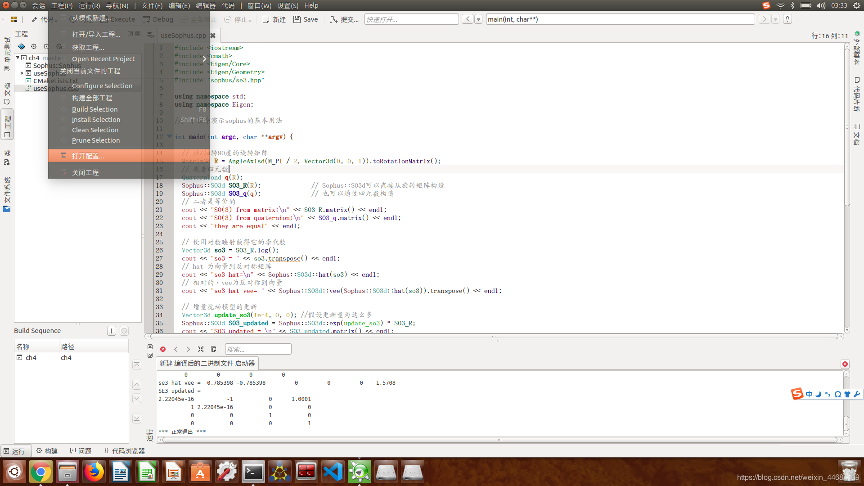864x486 pixels.
Task: Open the document list dropdown beside the tab
Action: pyautogui.click(x=150, y=35)
